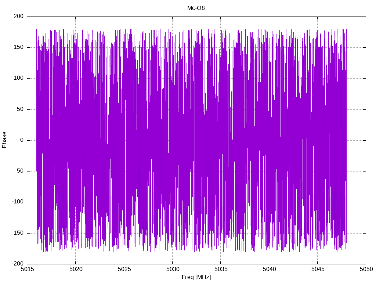Viewport: 376px width, 282px height.
Task: Click the -200 y-axis tick label
Action: point(18,264)
